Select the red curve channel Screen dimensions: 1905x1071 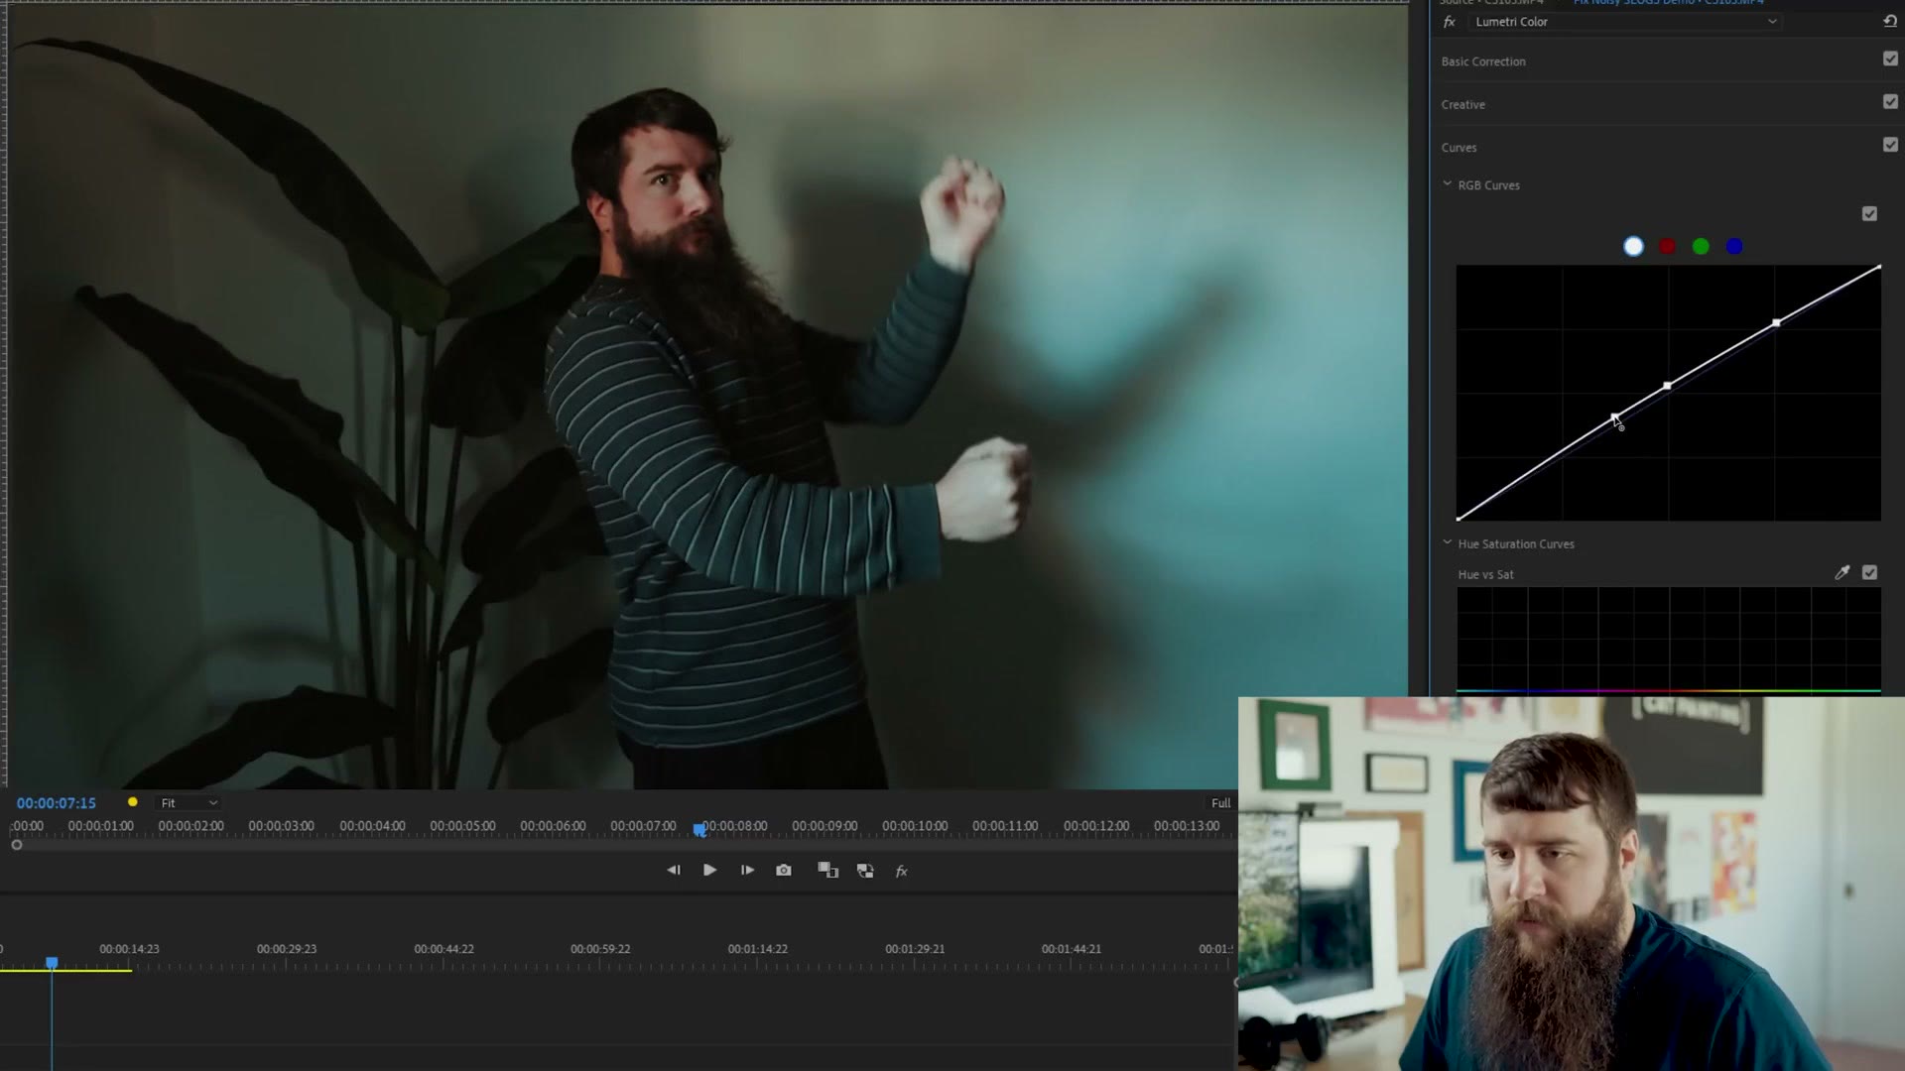[1667, 247]
